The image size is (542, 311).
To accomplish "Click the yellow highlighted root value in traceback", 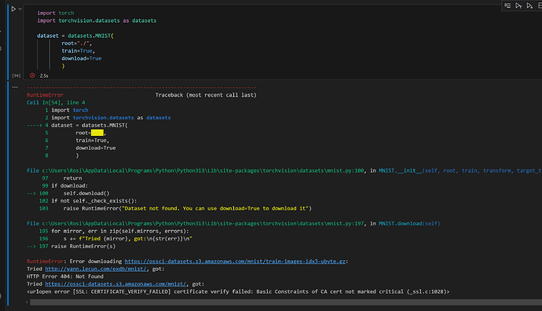I will click(x=97, y=133).
